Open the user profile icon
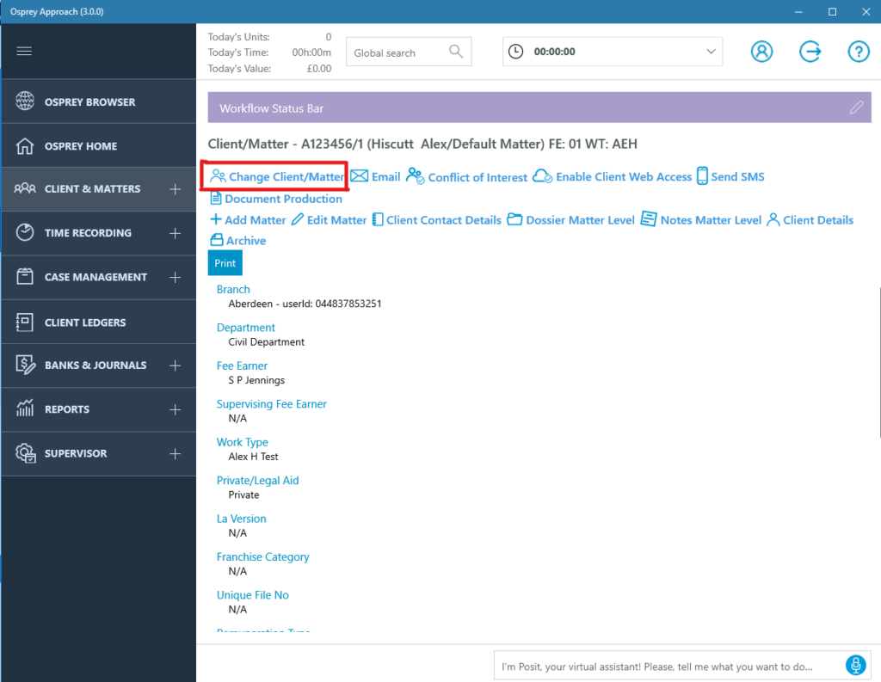This screenshot has height=682, width=881. [x=761, y=52]
